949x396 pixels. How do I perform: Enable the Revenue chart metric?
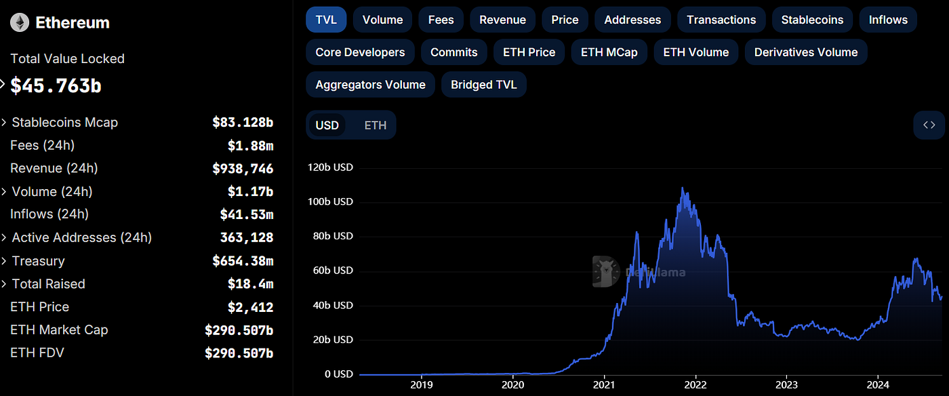point(502,20)
